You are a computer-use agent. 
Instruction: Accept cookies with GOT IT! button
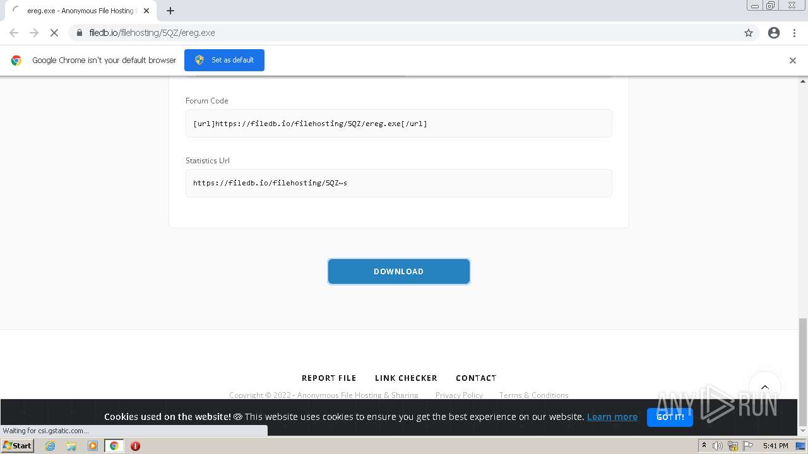point(670,417)
